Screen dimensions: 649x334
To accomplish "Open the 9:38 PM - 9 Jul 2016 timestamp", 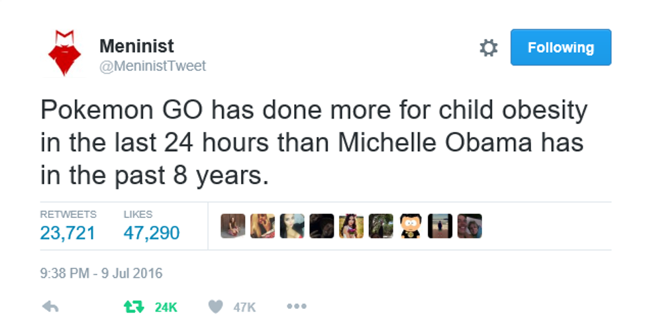I will [x=101, y=273].
